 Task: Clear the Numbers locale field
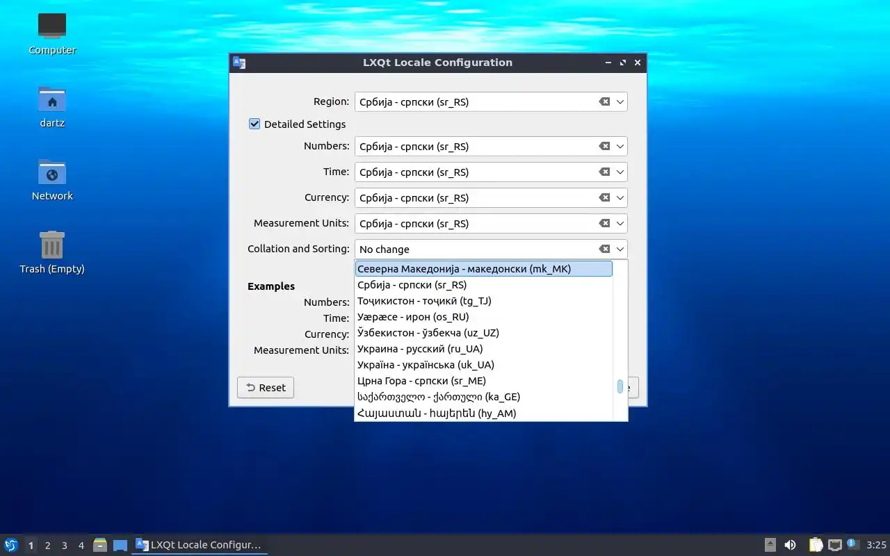[x=604, y=146]
